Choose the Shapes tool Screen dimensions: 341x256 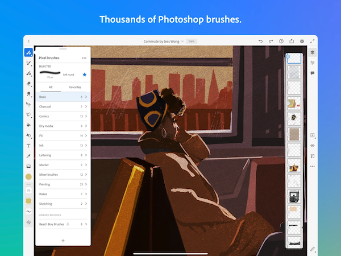(x=28, y=135)
